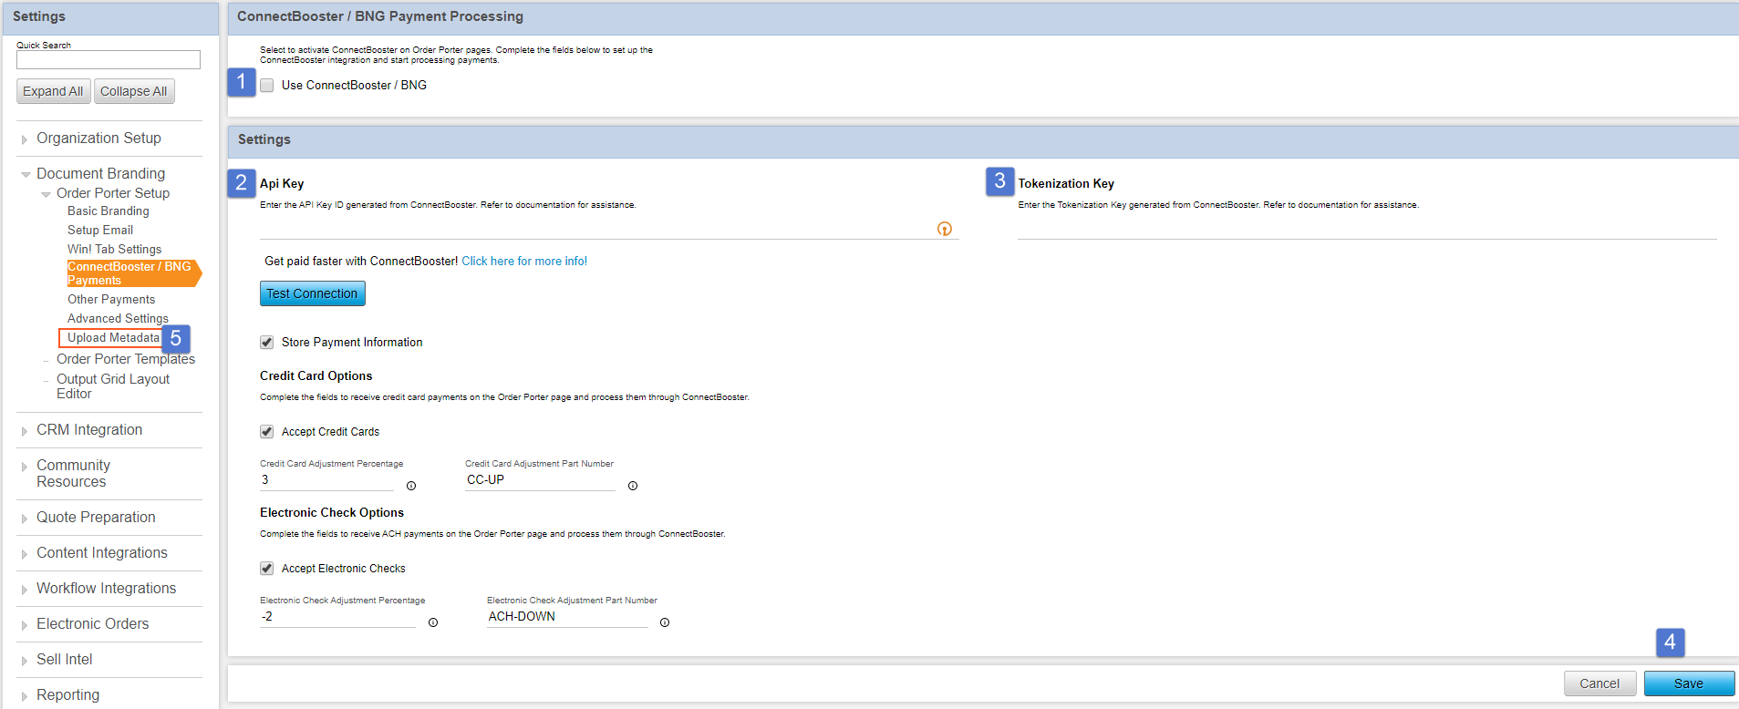Expand the CRM Integration section
The image size is (1739, 709).
point(89,430)
